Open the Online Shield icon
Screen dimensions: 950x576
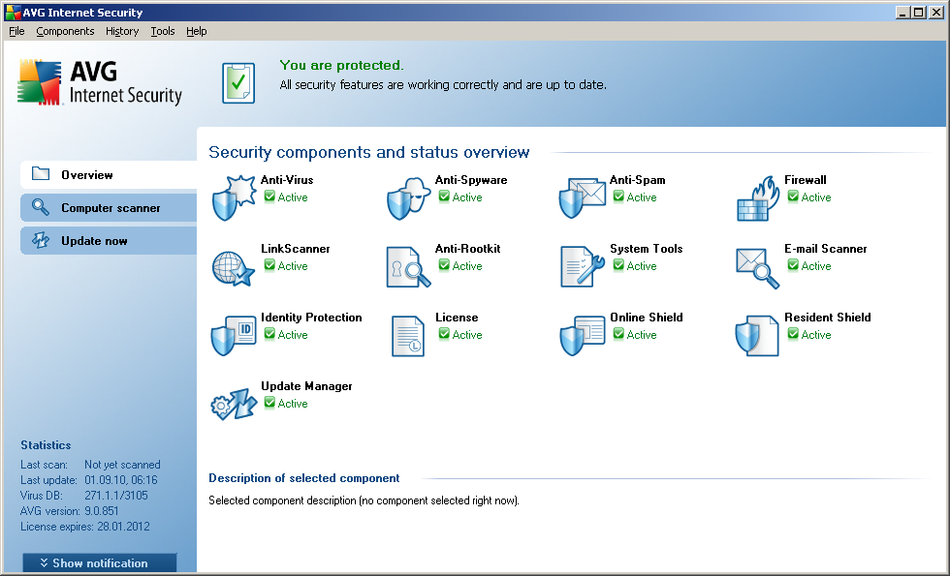click(x=582, y=335)
